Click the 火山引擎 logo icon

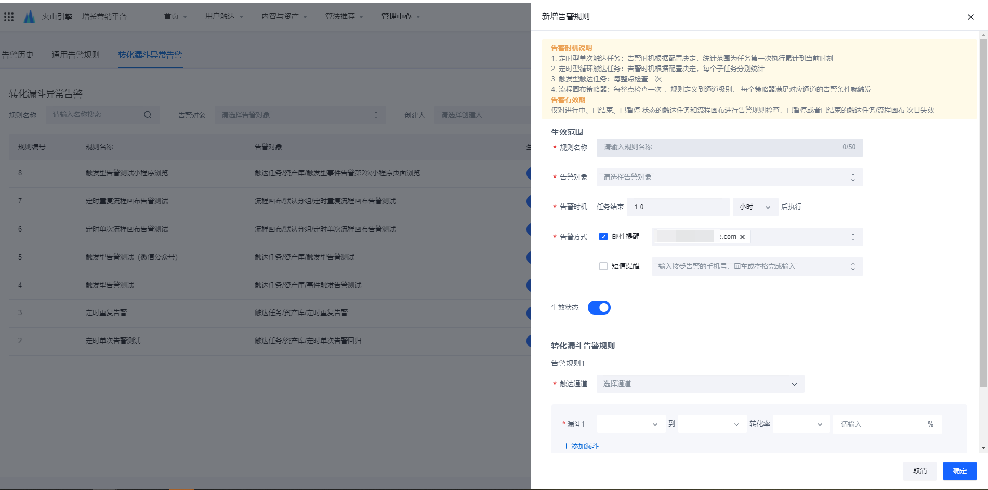click(30, 17)
